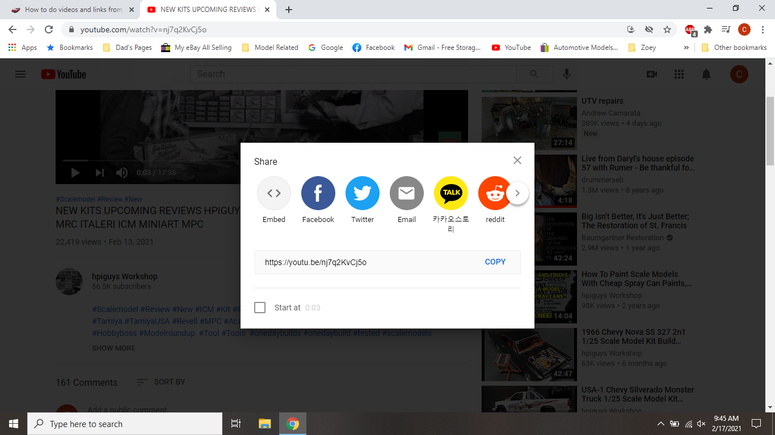Expand description with SHOW MORE
This screenshot has height=435, width=775.
[113, 348]
